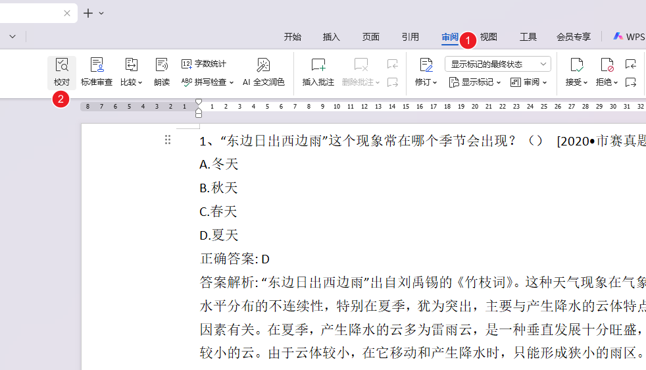The image size is (646, 370).
Task: Open the 比较 compare documents tool
Action: [x=131, y=72]
